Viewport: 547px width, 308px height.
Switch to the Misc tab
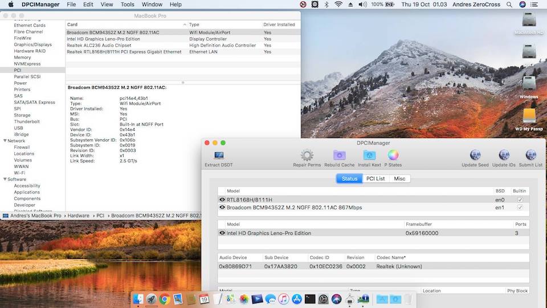(x=399, y=179)
